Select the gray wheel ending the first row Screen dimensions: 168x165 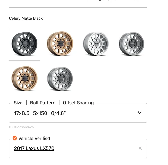pos(131,44)
